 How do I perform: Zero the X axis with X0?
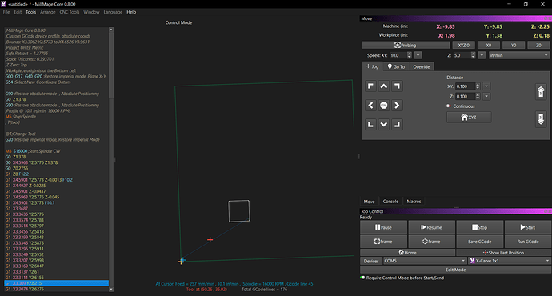(489, 45)
